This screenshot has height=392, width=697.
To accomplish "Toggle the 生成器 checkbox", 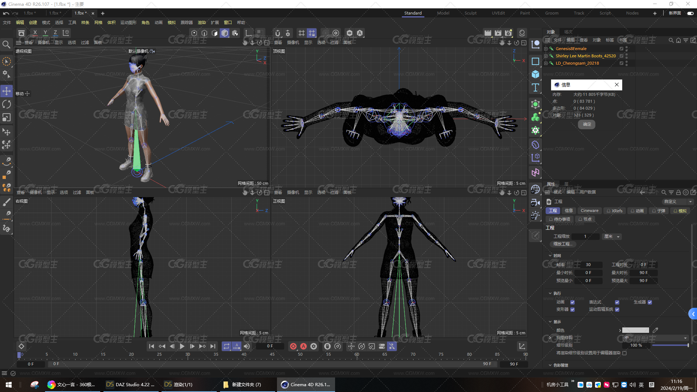I will click(650, 302).
